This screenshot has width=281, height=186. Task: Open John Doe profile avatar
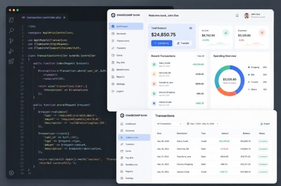pos(247,15)
